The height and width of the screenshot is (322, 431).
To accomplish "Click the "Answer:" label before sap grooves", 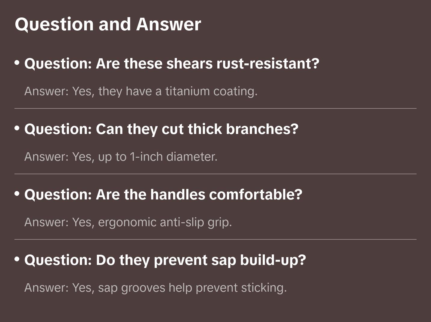I will tap(47, 288).
